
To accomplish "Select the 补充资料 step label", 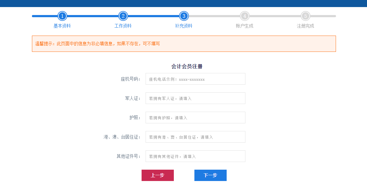I will click(x=184, y=26).
